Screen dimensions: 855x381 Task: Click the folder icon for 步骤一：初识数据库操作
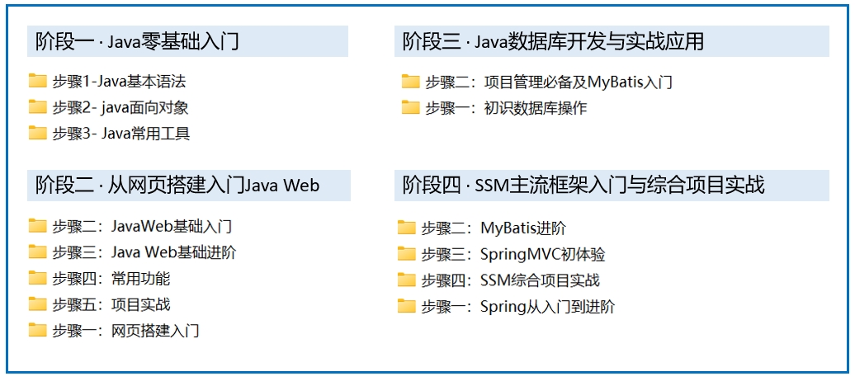411,107
